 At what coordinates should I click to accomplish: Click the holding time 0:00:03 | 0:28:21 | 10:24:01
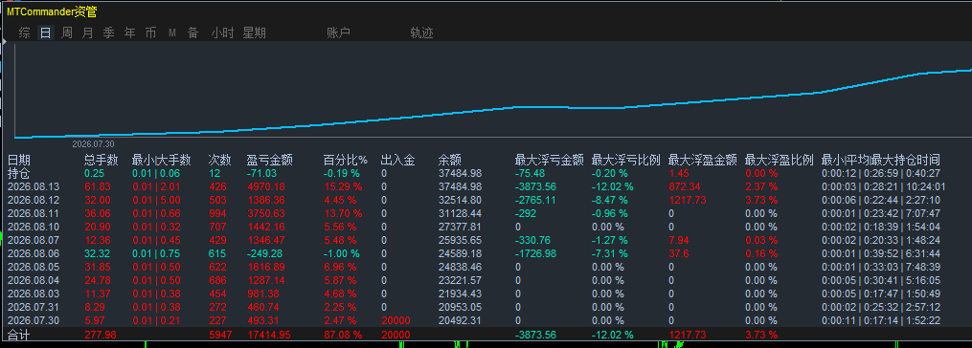(883, 186)
